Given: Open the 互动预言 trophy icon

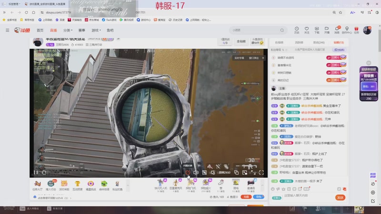Looking at the screenshot, I should 77,185.
